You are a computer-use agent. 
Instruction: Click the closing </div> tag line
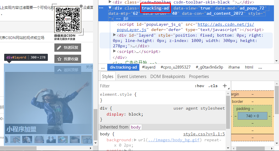120,57
